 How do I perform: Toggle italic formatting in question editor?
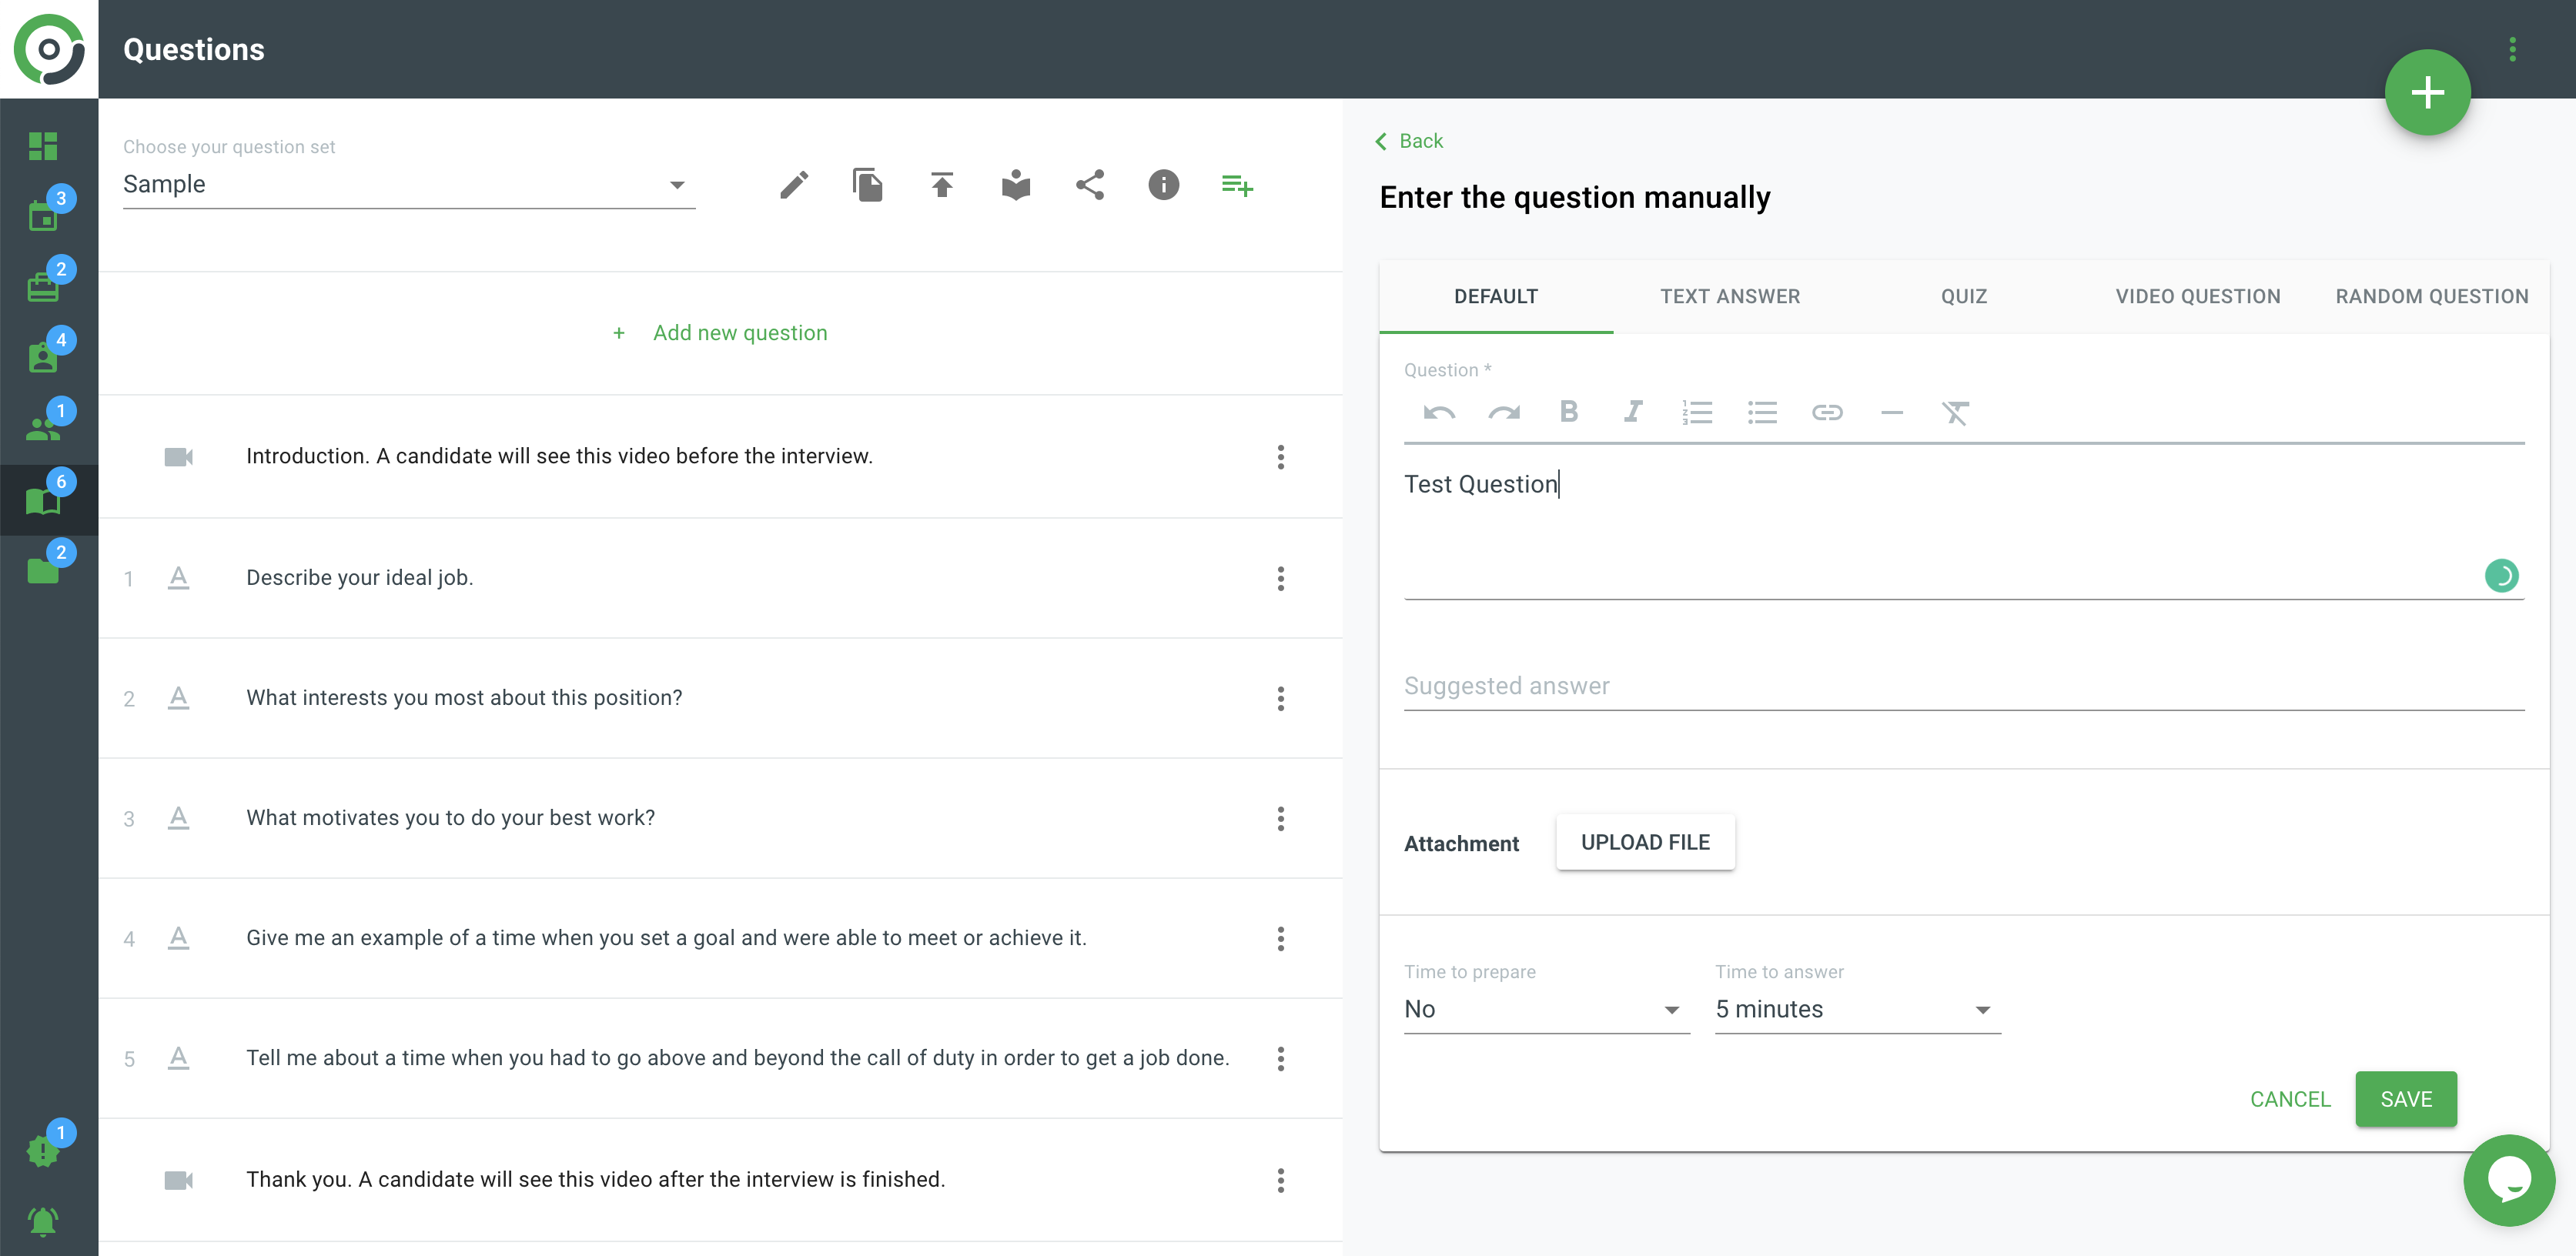pos(1632,412)
